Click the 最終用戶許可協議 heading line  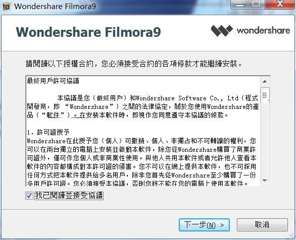[53, 81]
